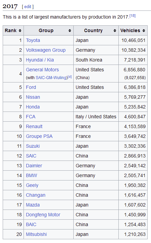The height and width of the screenshot is (243, 151).
Task: Open the Geely link
Action: (x=32, y=185)
